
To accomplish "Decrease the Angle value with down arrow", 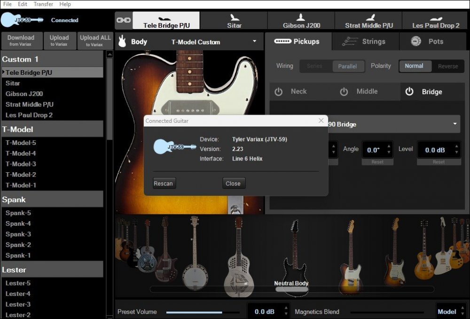I will [x=389, y=152].
